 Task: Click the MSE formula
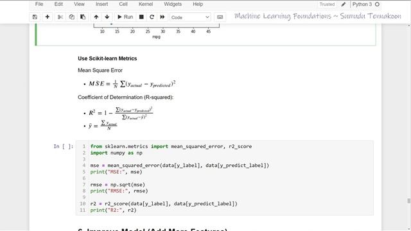pyautogui.click(x=132, y=84)
